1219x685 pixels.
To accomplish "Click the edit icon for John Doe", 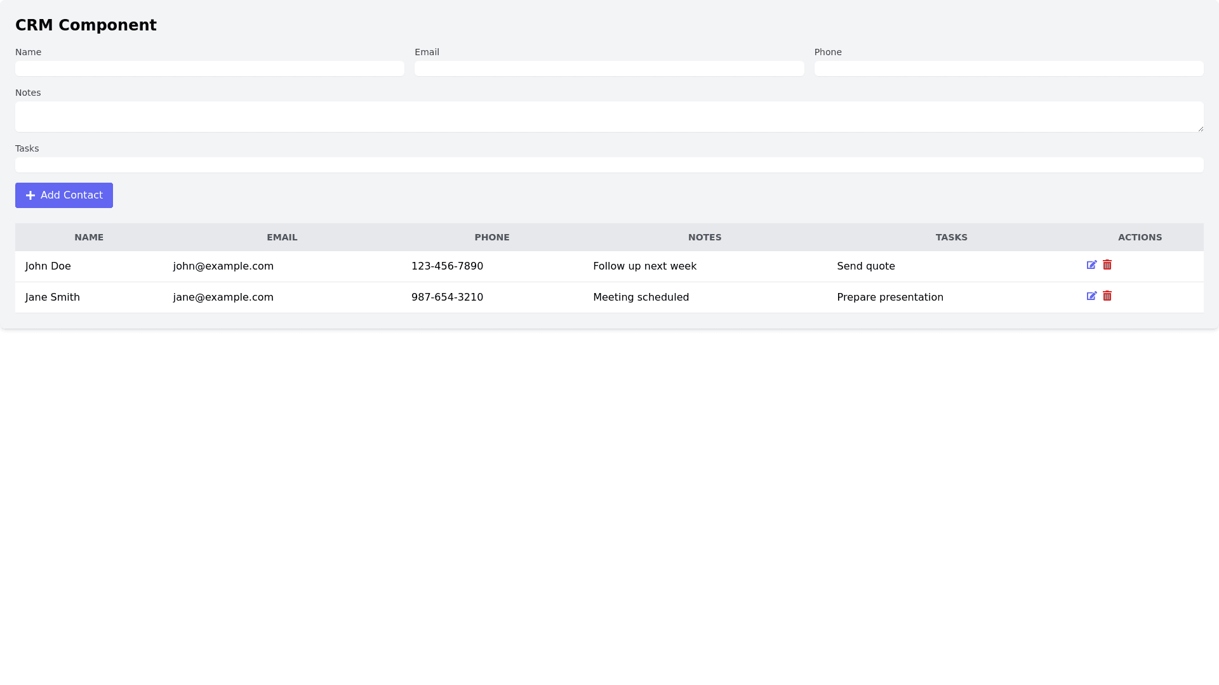I will pyautogui.click(x=1091, y=265).
